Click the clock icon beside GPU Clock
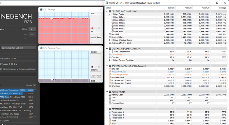The image size is (229, 125). [x=110, y=86]
